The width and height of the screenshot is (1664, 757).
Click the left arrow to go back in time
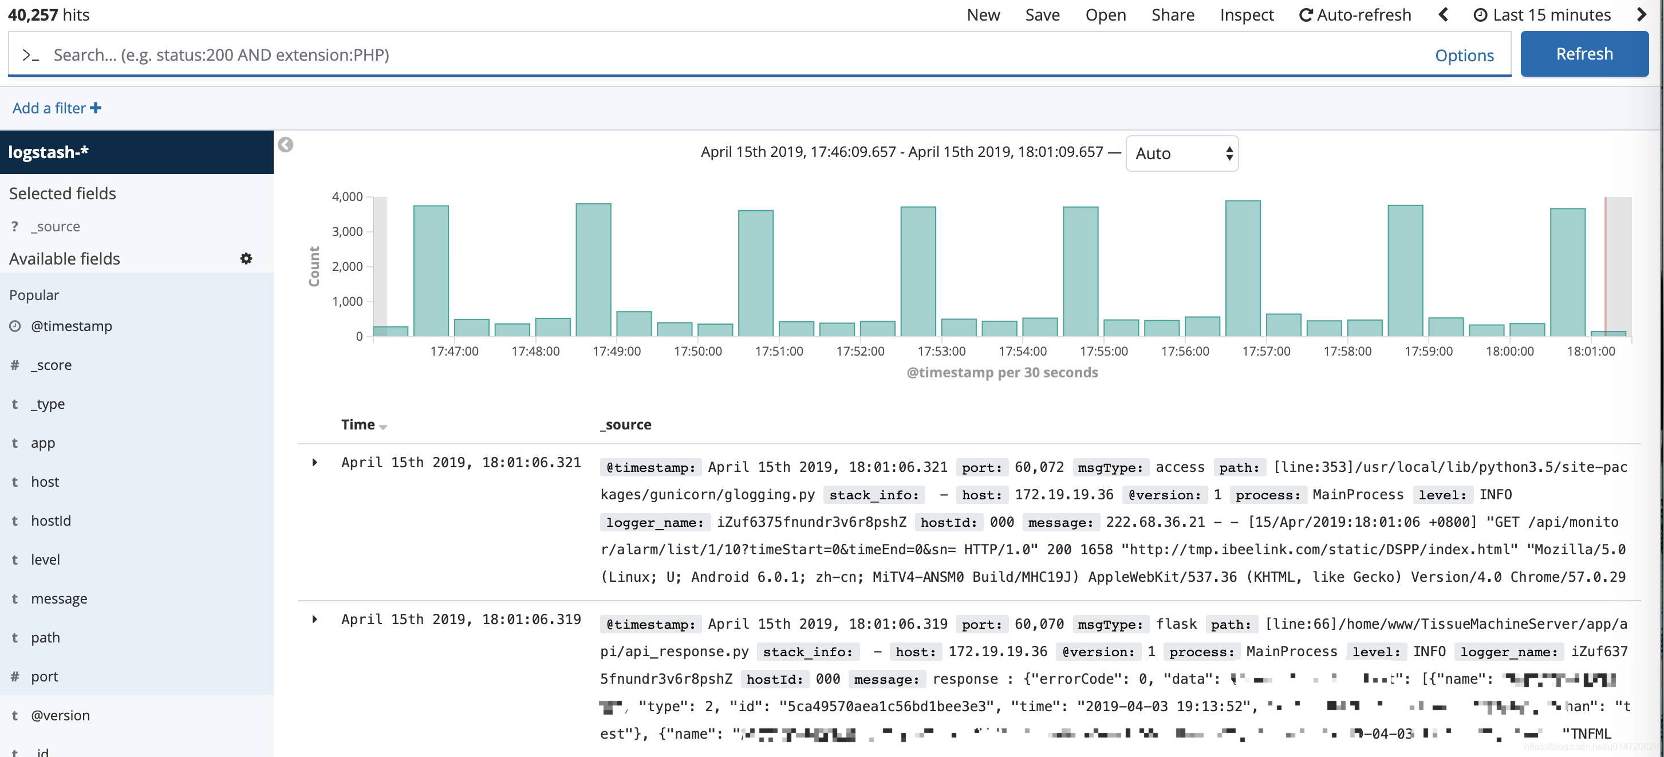pyautogui.click(x=1442, y=14)
